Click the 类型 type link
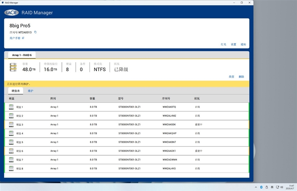 pos(231,77)
